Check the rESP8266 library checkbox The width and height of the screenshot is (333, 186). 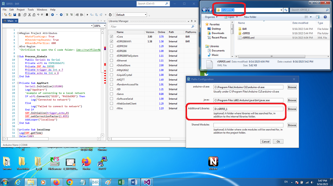point(112,51)
